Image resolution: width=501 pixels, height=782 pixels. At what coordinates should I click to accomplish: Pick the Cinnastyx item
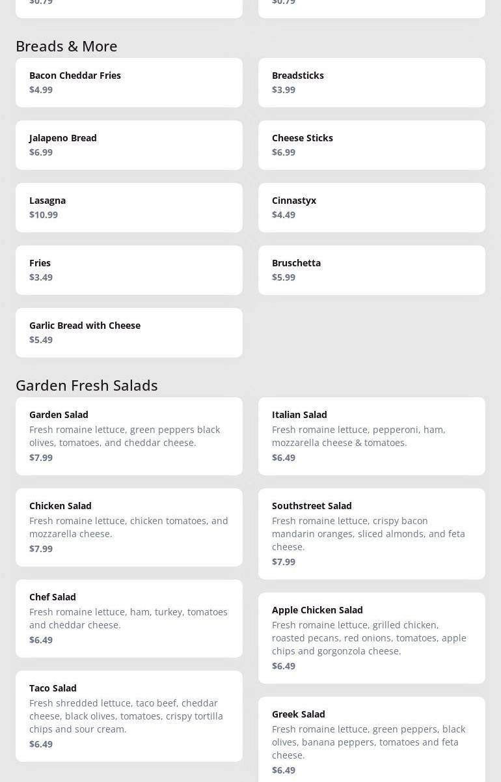[372, 208]
